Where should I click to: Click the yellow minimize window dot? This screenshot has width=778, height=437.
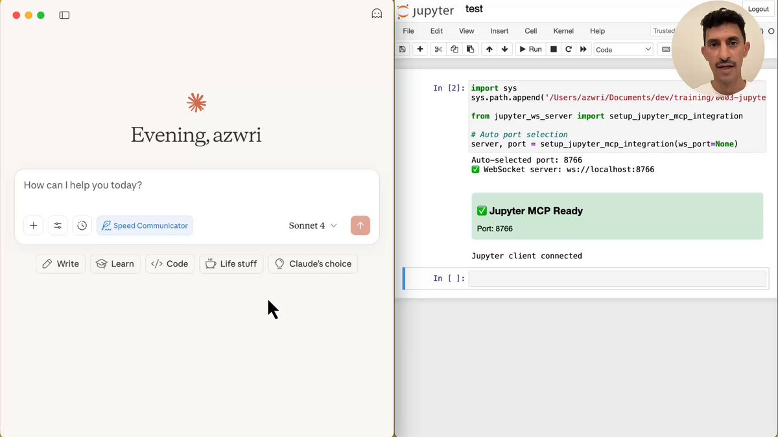(29, 15)
